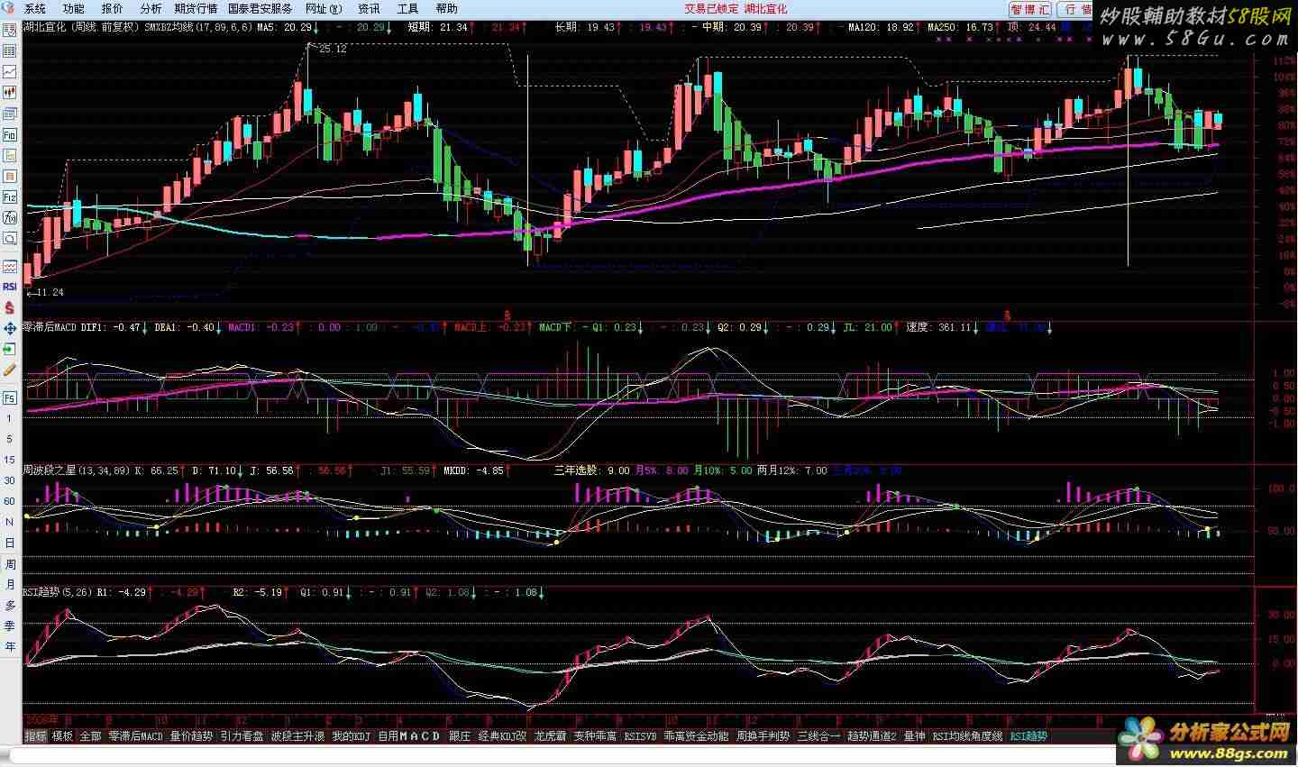Screen dimensions: 1298x767
Task: Click the F5 icon in left sidebar
Action: [10, 397]
